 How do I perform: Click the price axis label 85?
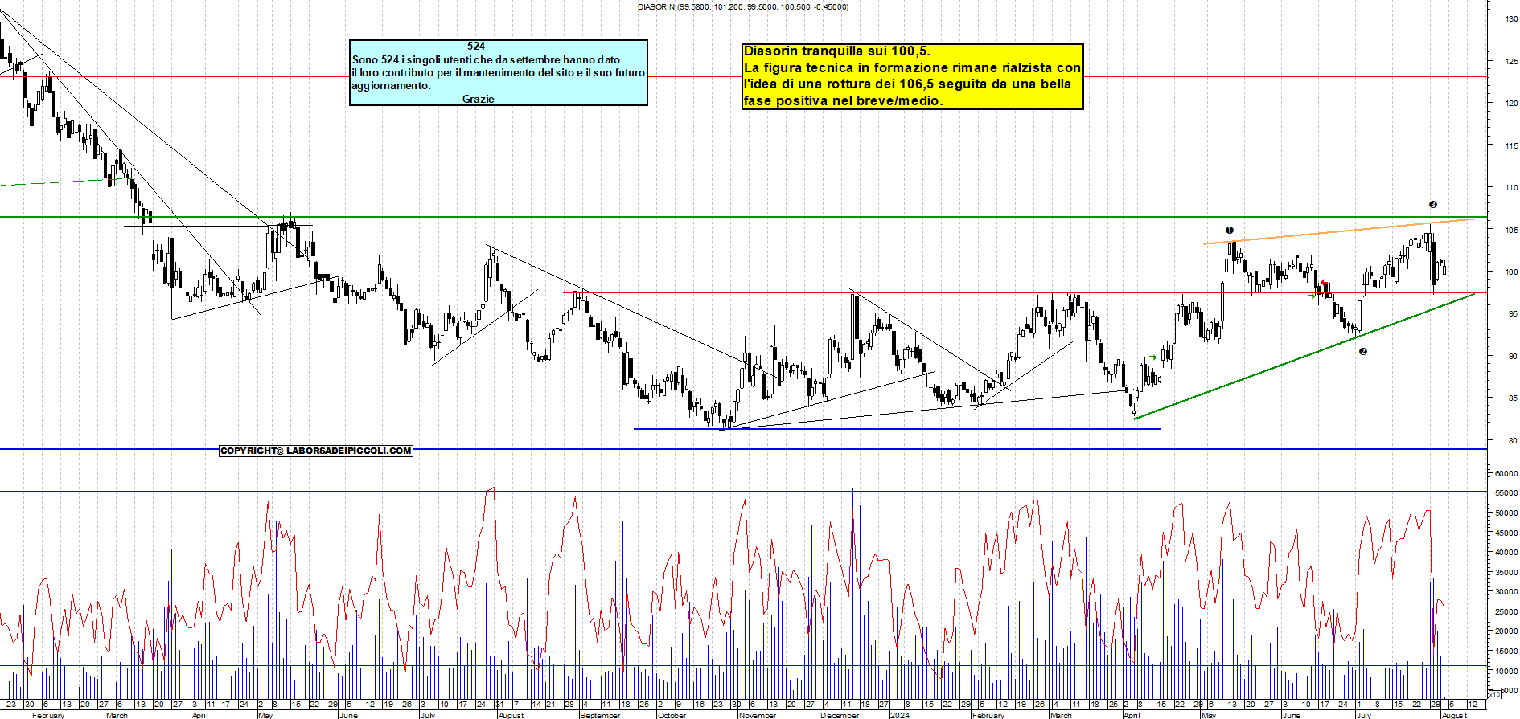click(x=1513, y=398)
